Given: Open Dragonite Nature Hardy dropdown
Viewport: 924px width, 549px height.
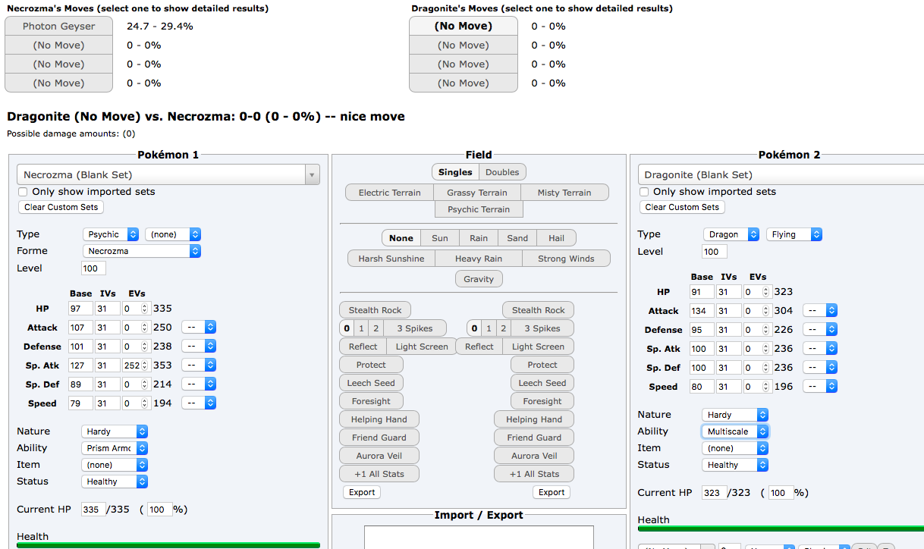Looking at the screenshot, I should [735, 415].
